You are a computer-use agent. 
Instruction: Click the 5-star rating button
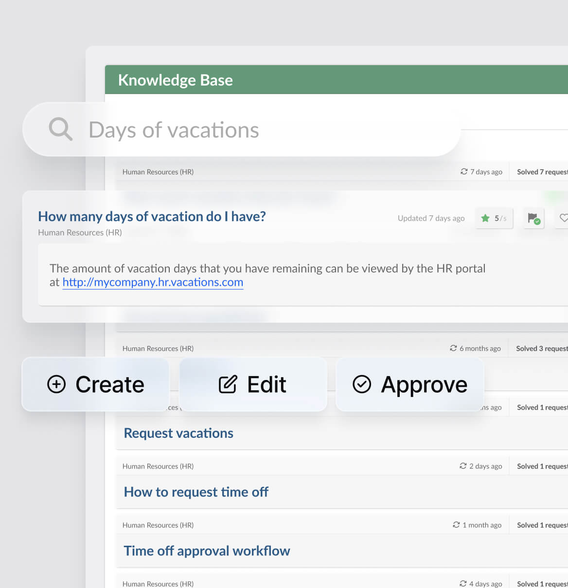coord(494,218)
